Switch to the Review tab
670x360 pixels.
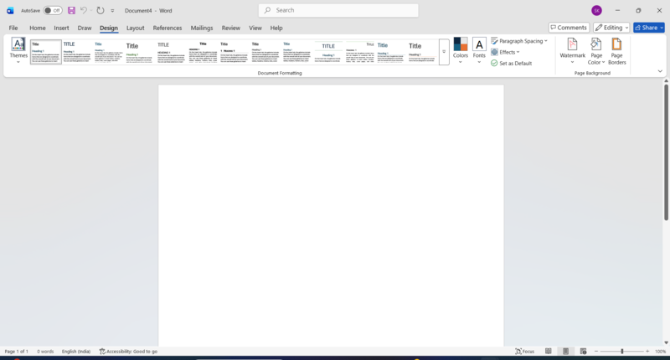(231, 28)
